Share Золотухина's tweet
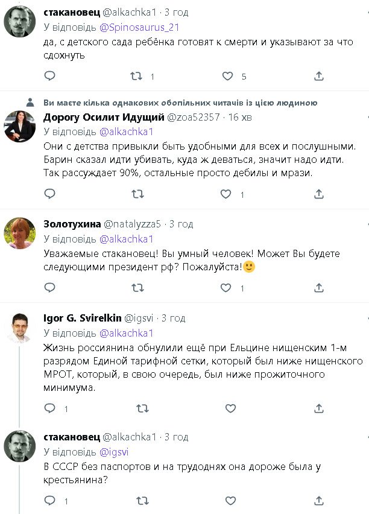Screen dimensions: 369x514 [319, 288]
